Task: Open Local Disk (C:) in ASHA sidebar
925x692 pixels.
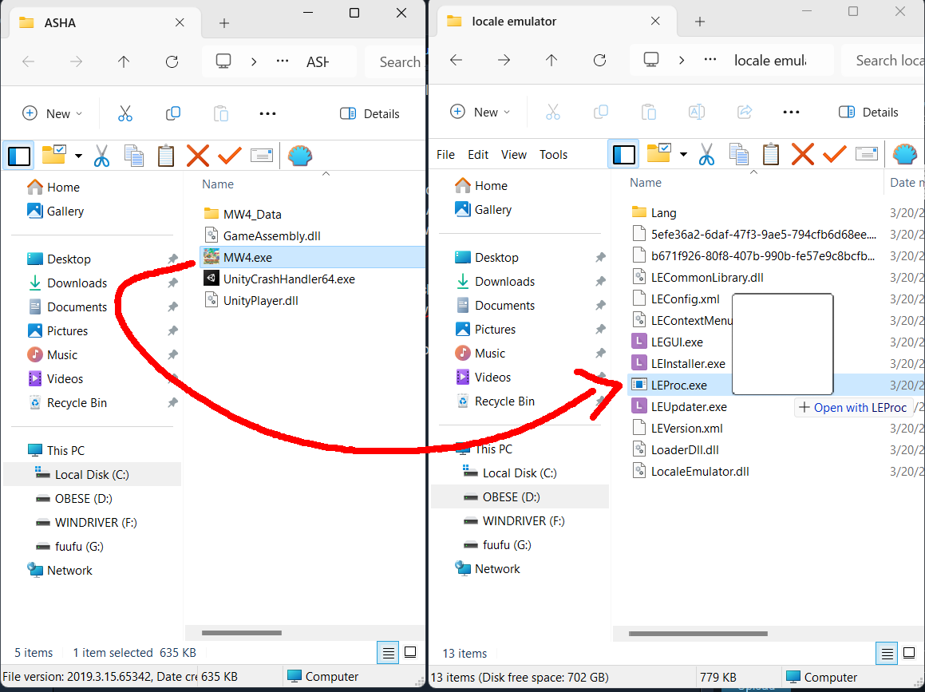Action: pos(92,474)
